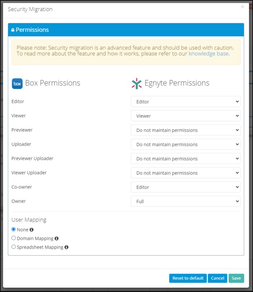Select the None user mapping option

point(13,230)
